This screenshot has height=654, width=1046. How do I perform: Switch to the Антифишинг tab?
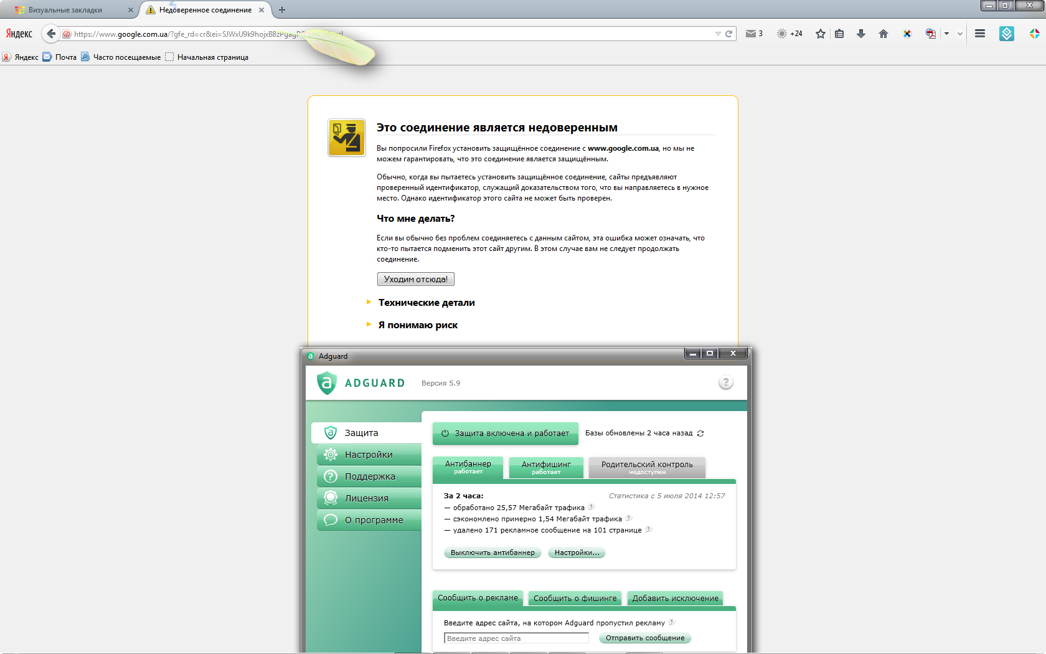coord(546,468)
